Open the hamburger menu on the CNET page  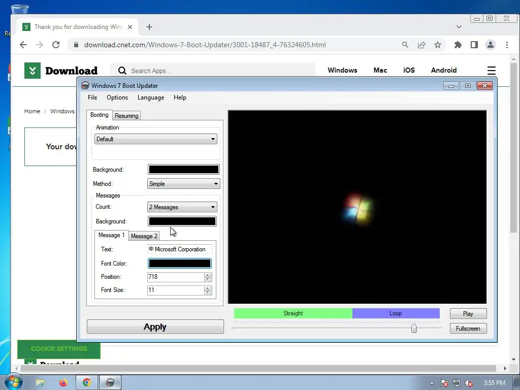click(492, 71)
